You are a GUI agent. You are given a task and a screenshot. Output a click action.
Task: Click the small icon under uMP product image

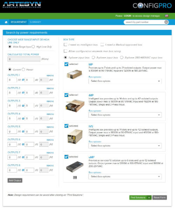pos(75,177)
